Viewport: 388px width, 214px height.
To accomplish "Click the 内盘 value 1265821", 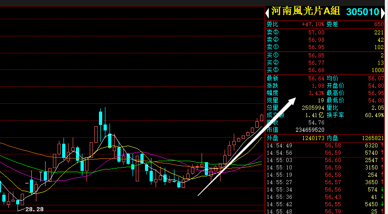I will tap(373, 138).
